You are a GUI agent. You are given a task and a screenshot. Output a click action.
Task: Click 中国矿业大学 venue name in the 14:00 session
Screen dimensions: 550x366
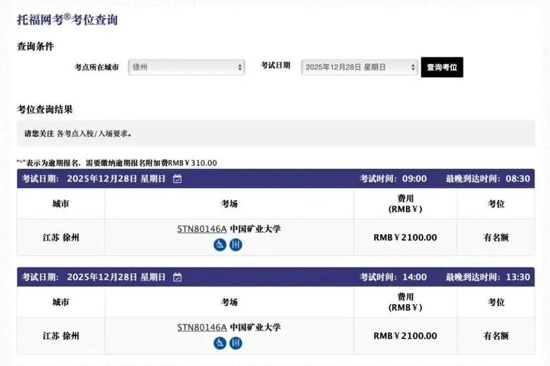click(x=255, y=328)
